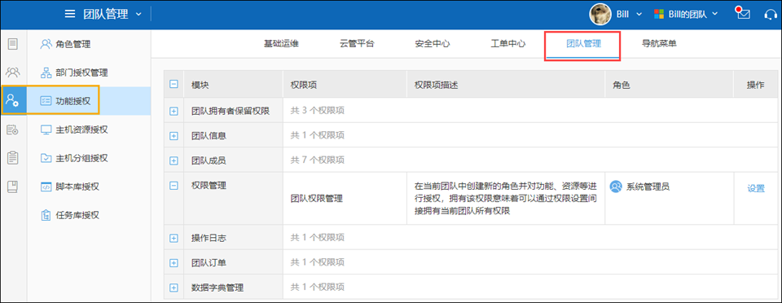Click the user-gear authorization icon in left rail
This screenshot has width=782, height=303.
[x=13, y=101]
